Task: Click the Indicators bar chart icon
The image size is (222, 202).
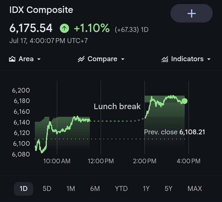Action: [165, 59]
